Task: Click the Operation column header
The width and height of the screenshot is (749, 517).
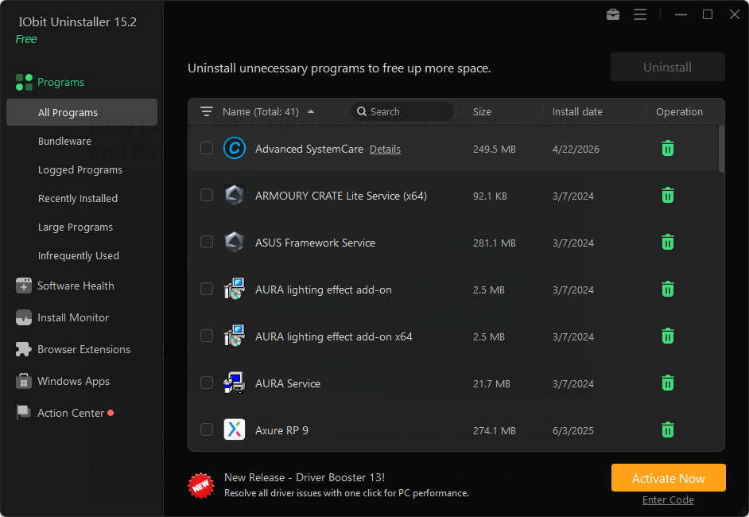Action: (x=679, y=112)
